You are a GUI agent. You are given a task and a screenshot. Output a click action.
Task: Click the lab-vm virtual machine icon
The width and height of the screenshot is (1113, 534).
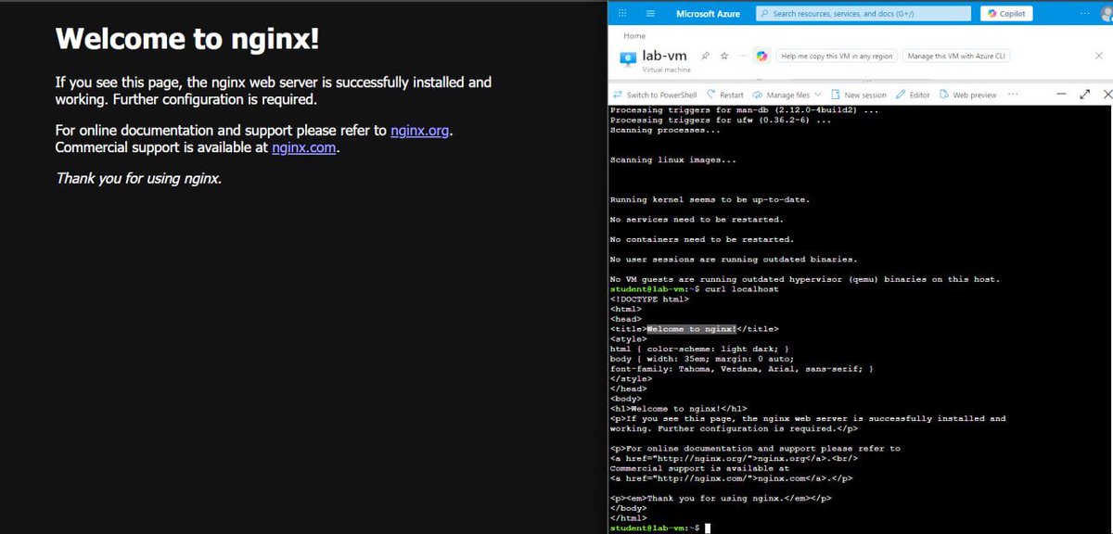[x=626, y=57]
